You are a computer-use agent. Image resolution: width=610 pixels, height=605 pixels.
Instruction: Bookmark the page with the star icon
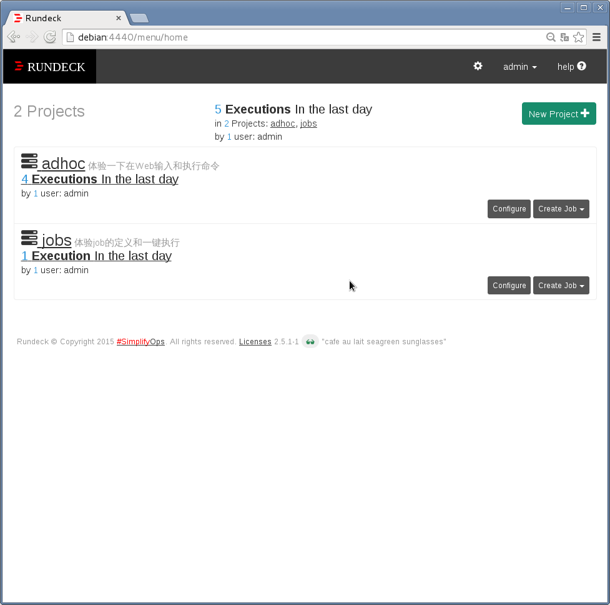point(579,37)
